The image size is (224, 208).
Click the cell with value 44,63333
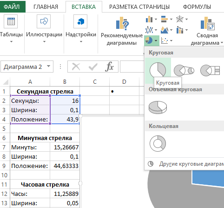pyautogui.click(x=65, y=166)
